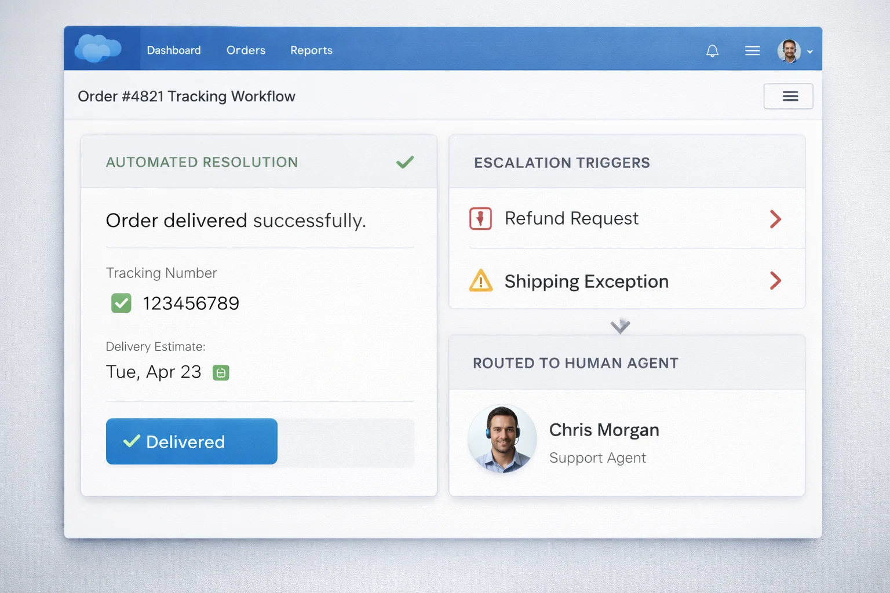890x593 pixels.
Task: Click the Refund Request icon
Action: pos(480,218)
